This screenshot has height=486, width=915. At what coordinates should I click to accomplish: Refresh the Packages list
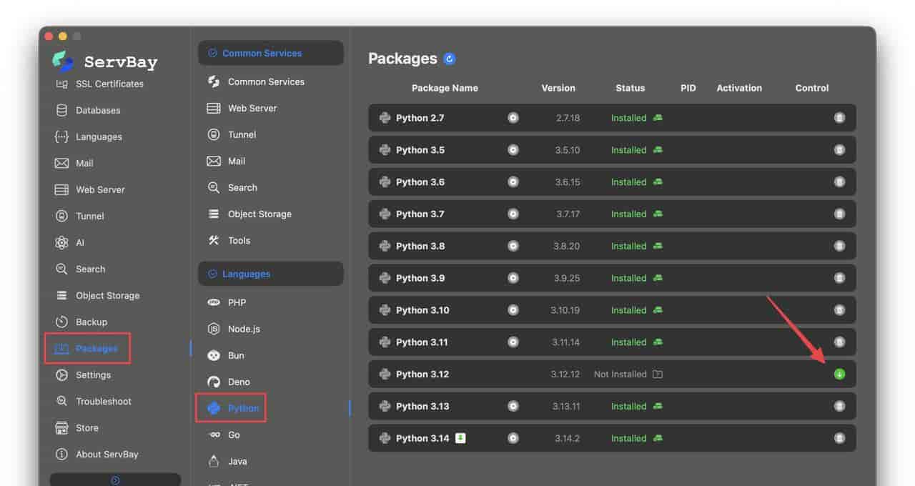pos(449,59)
